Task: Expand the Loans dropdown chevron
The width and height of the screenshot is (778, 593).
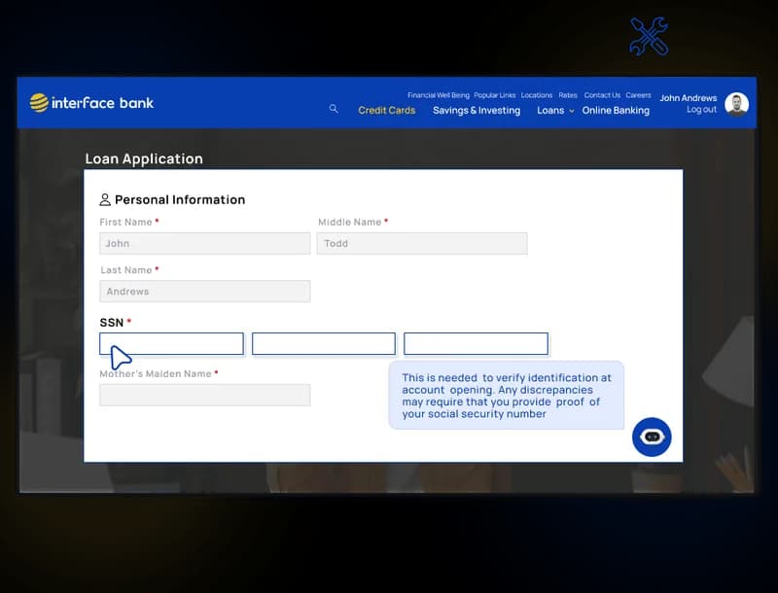Action: tap(572, 111)
